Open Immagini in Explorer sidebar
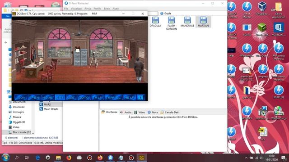The image size is (289, 162). click(x=16, y=112)
